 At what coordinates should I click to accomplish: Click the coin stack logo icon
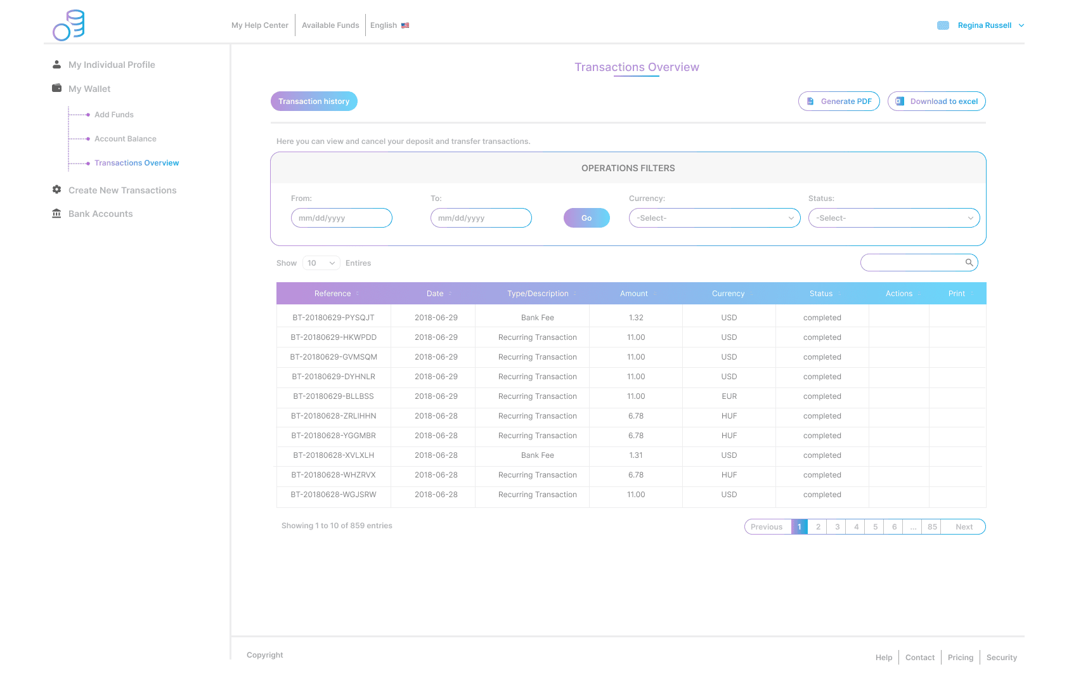click(x=68, y=25)
